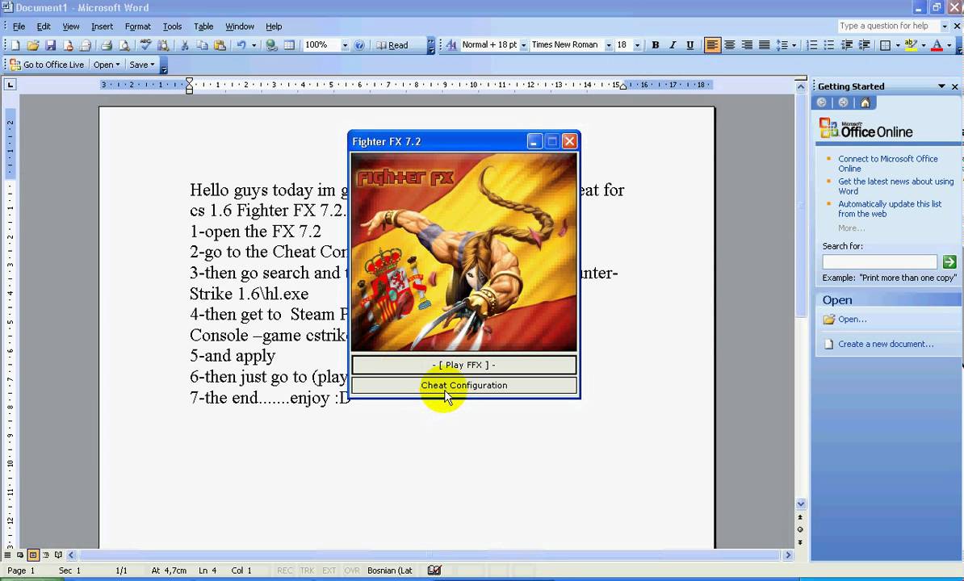Click the Print icon in toolbar

(107, 45)
